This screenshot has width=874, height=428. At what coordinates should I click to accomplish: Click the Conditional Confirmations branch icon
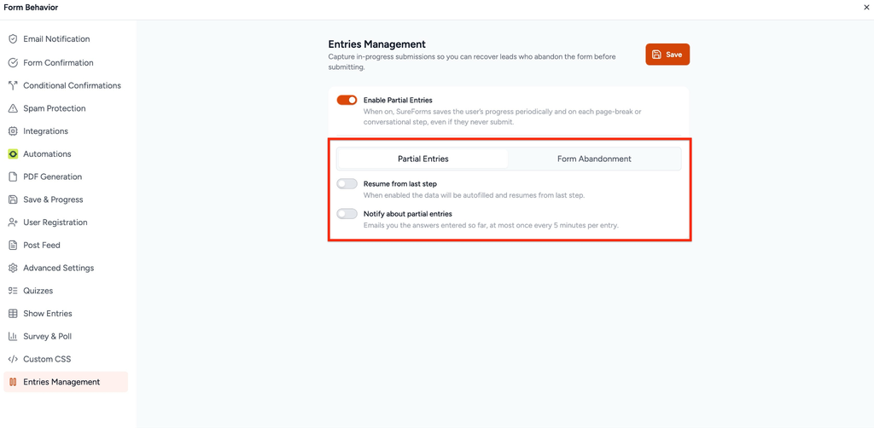13,86
